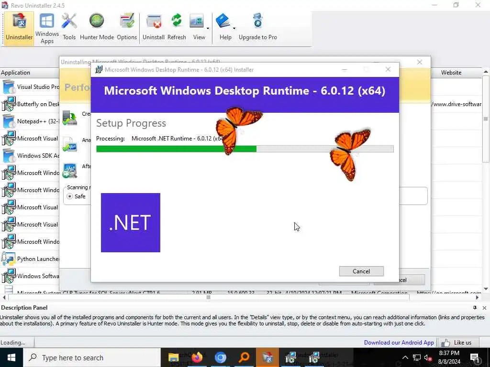Cancel the .NET Runtime installer
This screenshot has width=490, height=367.
[361, 271]
